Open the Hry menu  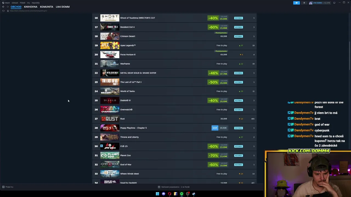(x=29, y=3)
